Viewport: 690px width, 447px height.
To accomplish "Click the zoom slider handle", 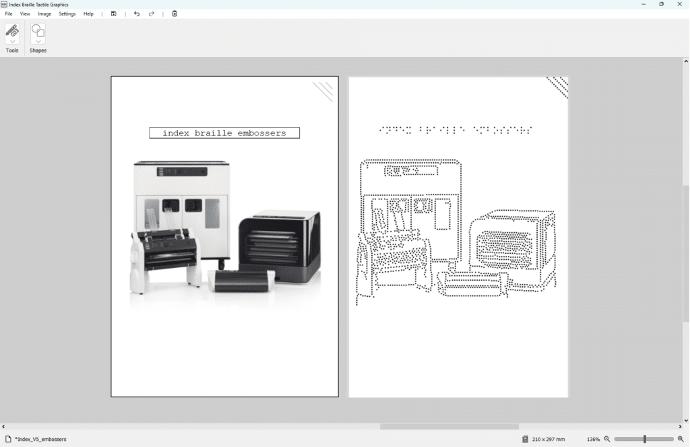I will 645,439.
